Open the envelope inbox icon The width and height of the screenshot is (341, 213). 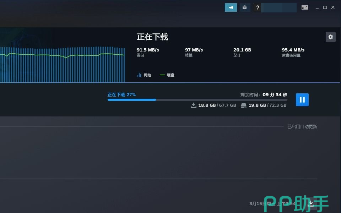tap(245, 7)
